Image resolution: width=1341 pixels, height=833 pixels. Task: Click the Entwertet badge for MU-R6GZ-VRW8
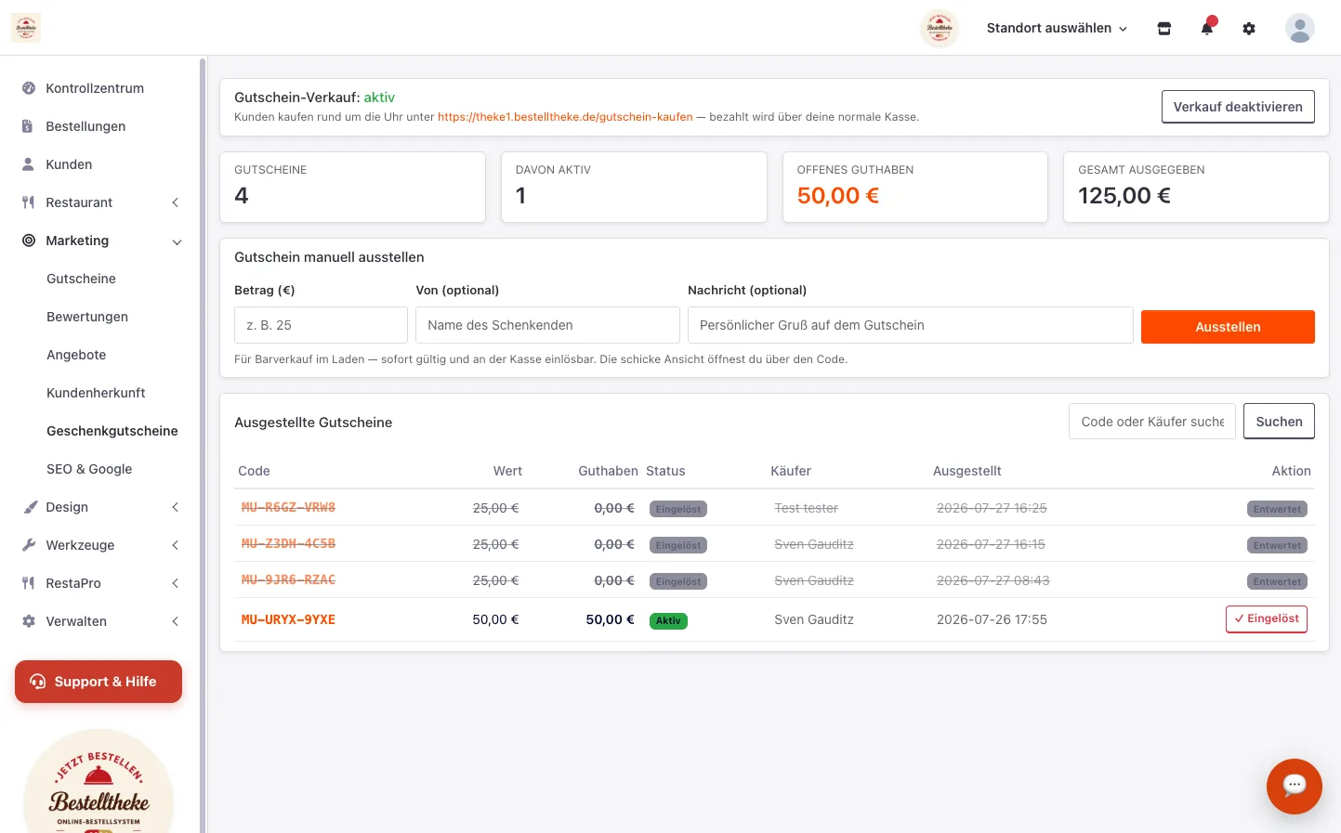pyautogui.click(x=1277, y=509)
